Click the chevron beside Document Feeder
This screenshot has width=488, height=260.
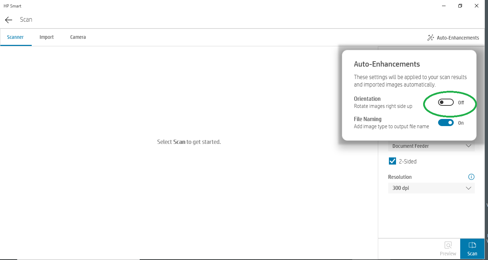(x=468, y=146)
